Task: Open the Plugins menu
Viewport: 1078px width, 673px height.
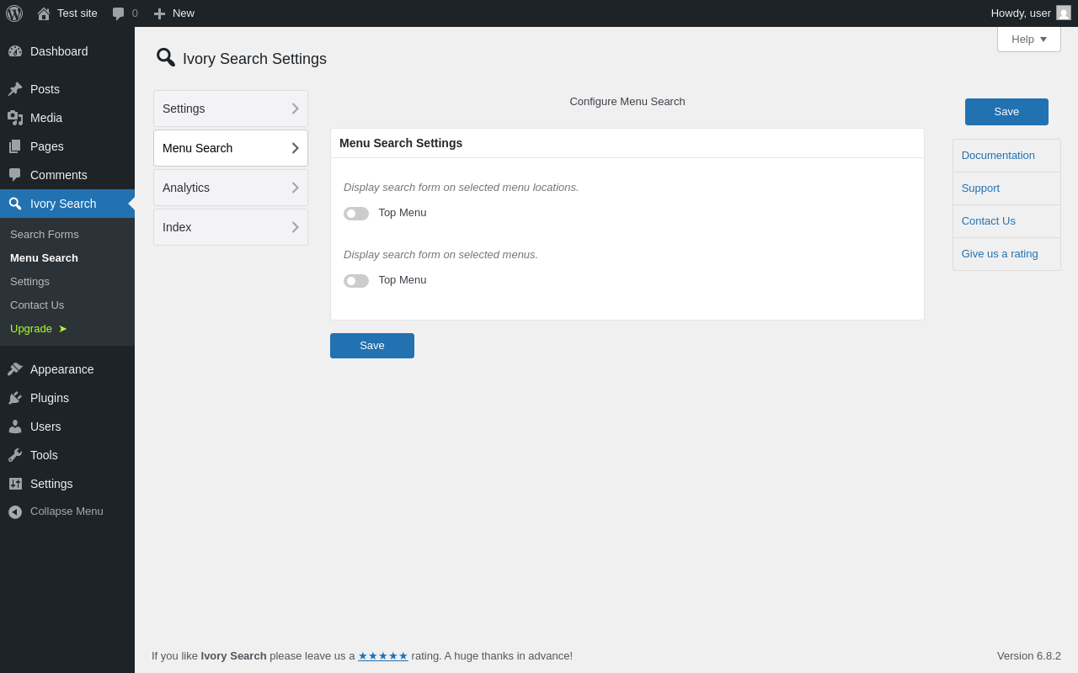Action: 67,398
